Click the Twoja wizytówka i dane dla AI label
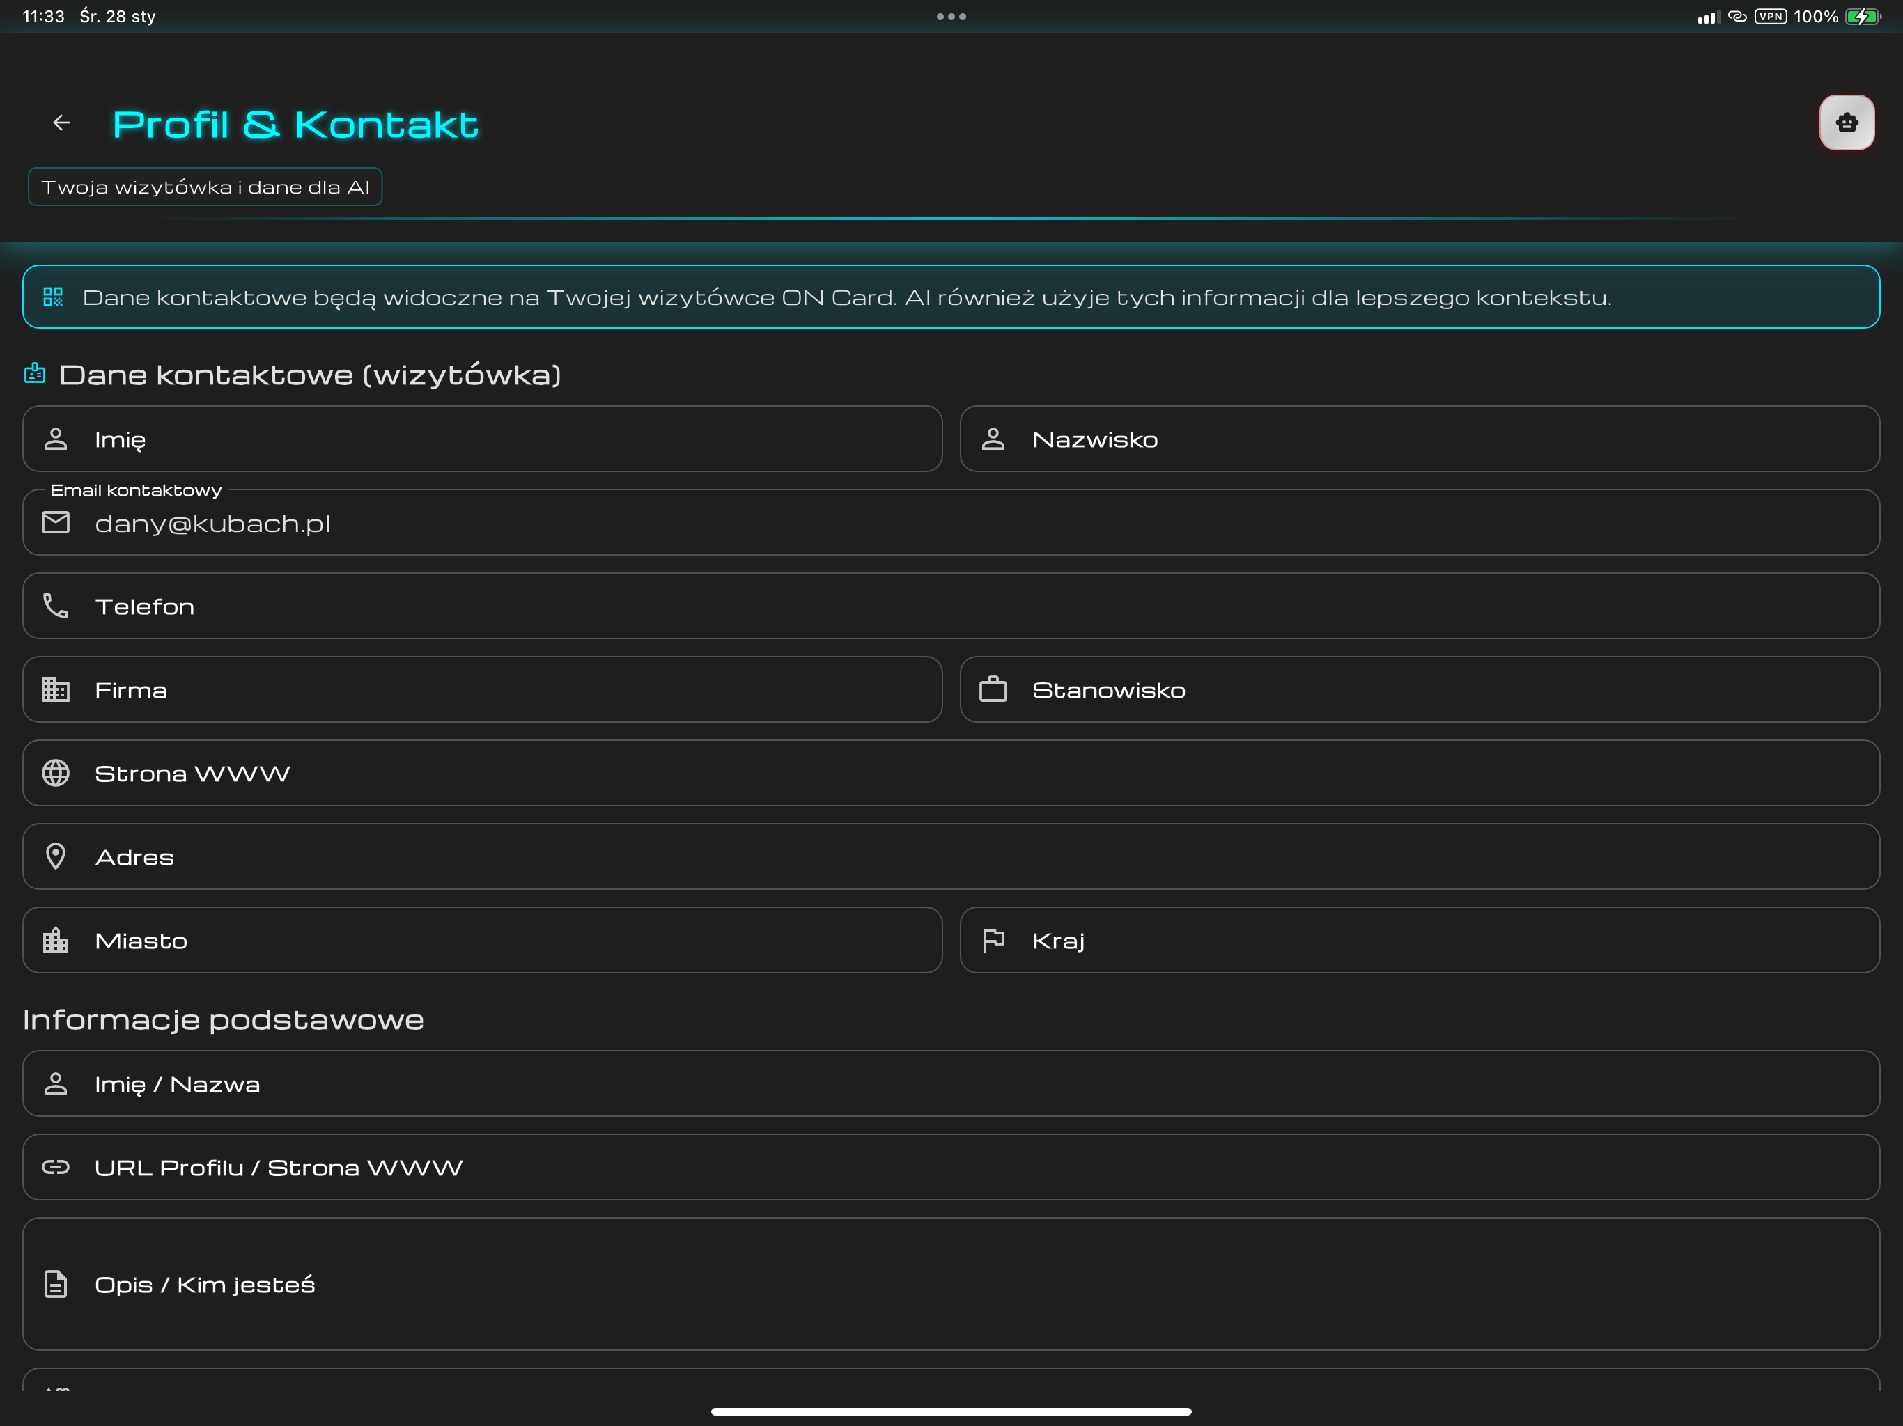 [x=205, y=187]
